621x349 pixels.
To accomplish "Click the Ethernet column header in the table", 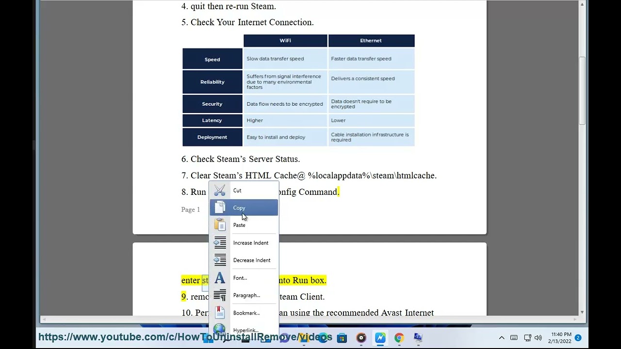I will coord(371,41).
